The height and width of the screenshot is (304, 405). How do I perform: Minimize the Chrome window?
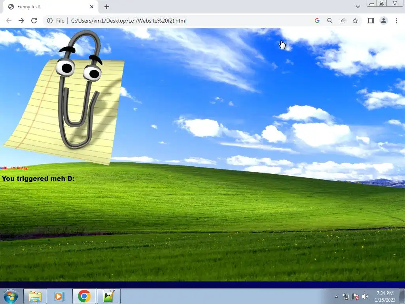click(x=372, y=4)
